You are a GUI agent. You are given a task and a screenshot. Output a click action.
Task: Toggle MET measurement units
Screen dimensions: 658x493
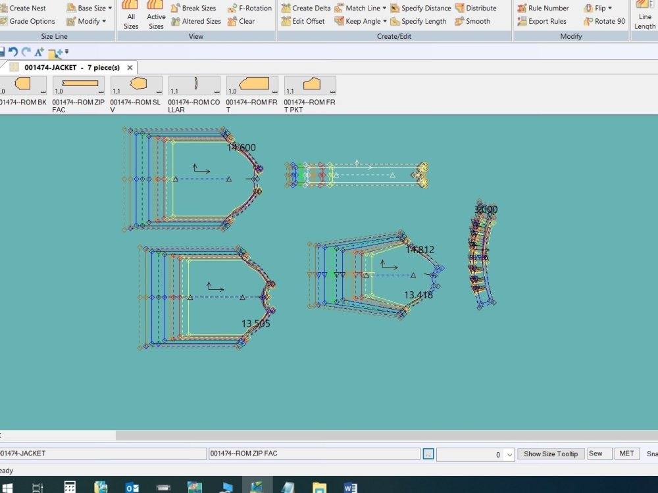pyautogui.click(x=626, y=453)
